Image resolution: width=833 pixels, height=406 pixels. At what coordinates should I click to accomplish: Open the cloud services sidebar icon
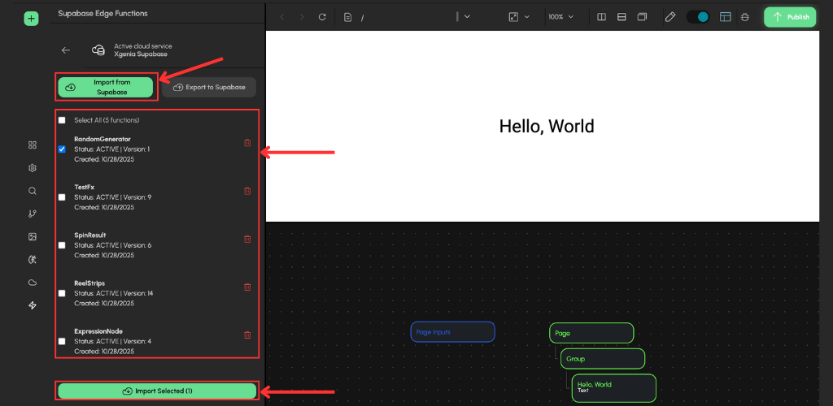[33, 283]
